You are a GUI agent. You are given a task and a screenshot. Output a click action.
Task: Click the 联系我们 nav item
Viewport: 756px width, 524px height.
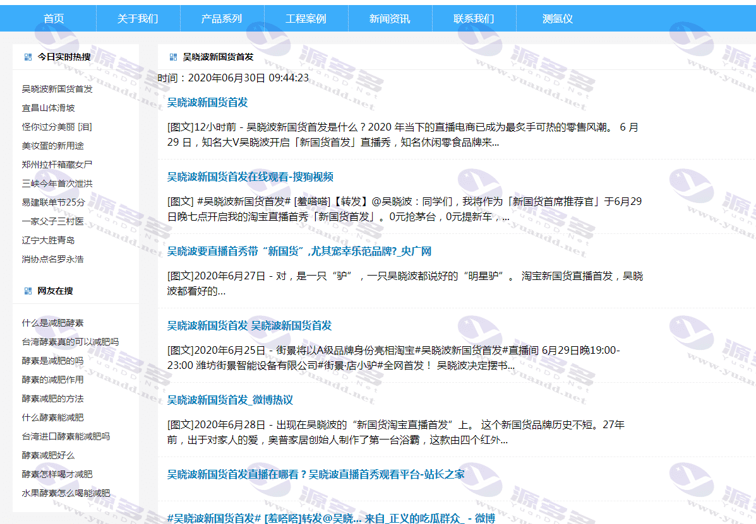point(474,19)
